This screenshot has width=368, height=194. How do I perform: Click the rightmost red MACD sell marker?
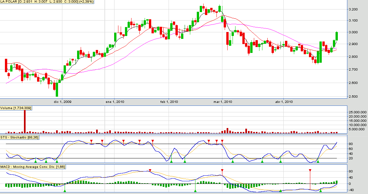pos(310,170)
